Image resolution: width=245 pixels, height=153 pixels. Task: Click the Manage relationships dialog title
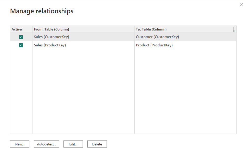pyautogui.click(x=42, y=11)
